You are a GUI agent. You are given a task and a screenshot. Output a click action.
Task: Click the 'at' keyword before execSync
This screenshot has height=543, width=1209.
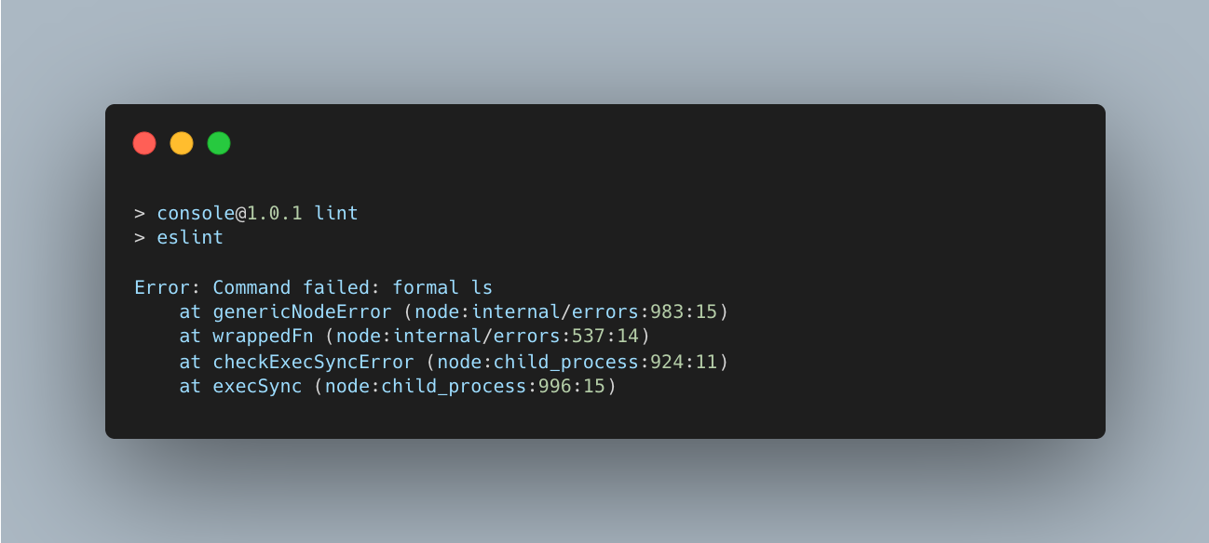point(190,385)
